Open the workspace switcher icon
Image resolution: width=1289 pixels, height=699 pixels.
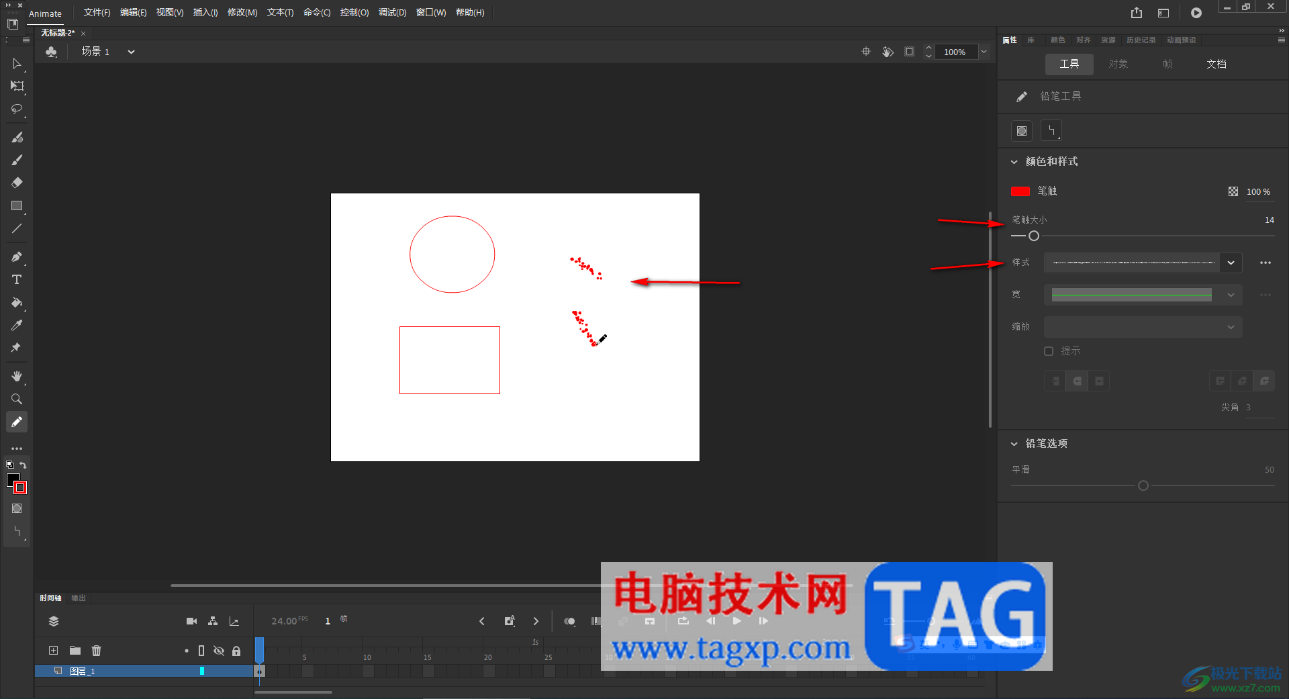[1163, 13]
